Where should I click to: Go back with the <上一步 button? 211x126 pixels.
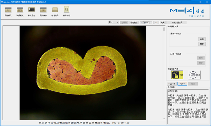click(x=172, y=84)
